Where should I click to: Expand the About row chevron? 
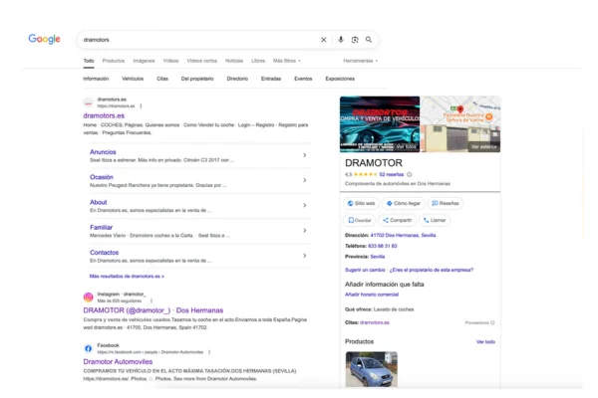304,206
